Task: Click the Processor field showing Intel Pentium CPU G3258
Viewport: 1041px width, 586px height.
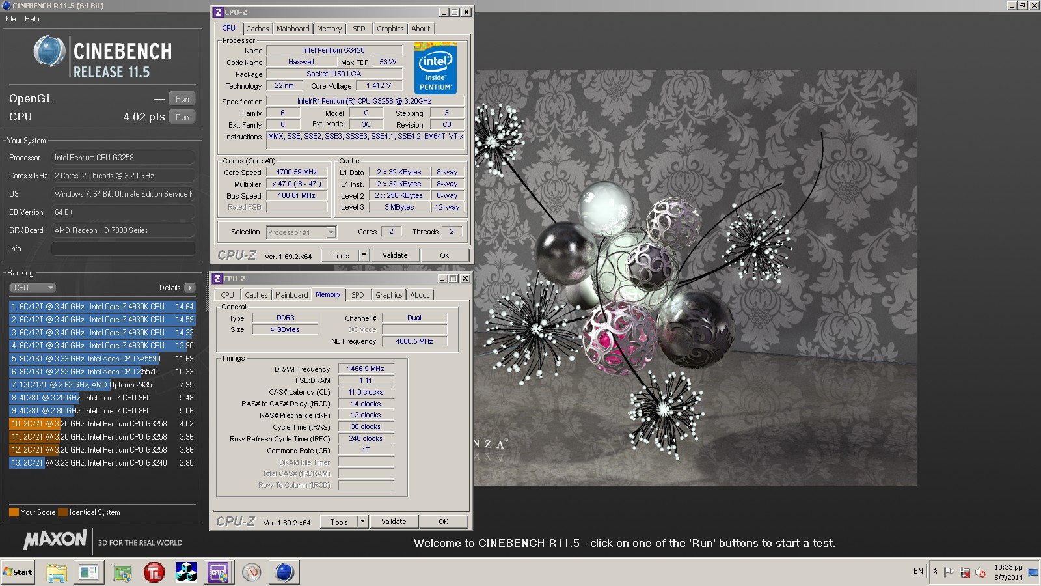Action: coord(123,158)
